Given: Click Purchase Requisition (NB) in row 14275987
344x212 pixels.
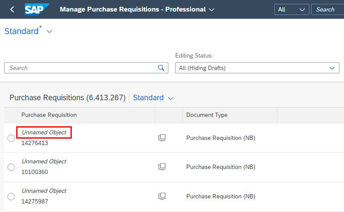Looking at the screenshot, I should [221, 197].
